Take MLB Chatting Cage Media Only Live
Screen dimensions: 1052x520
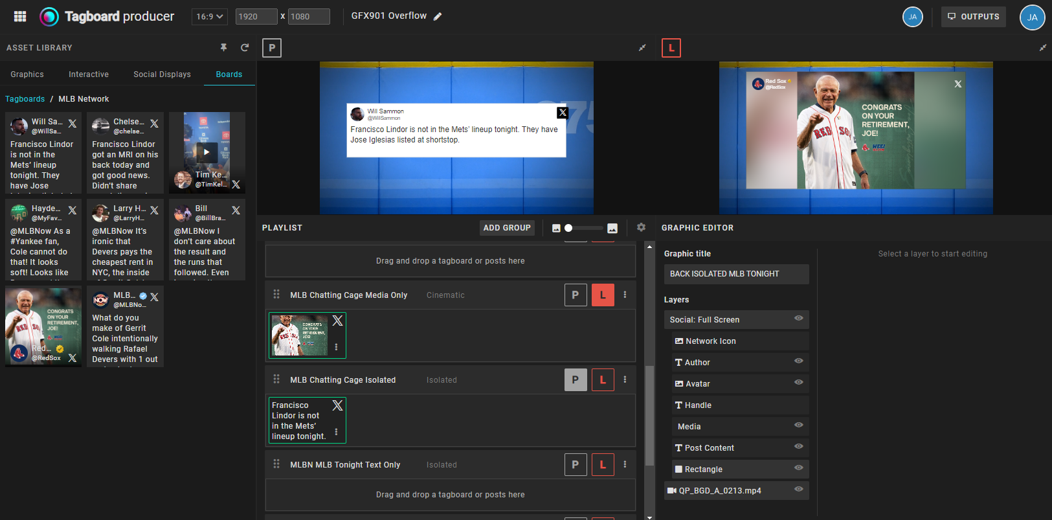(603, 295)
